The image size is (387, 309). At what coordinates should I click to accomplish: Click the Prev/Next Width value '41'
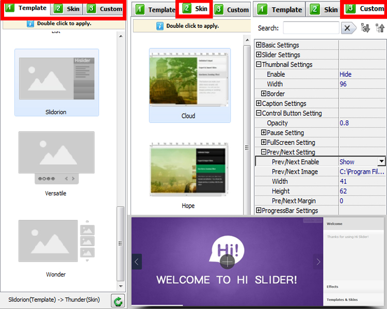343,181
